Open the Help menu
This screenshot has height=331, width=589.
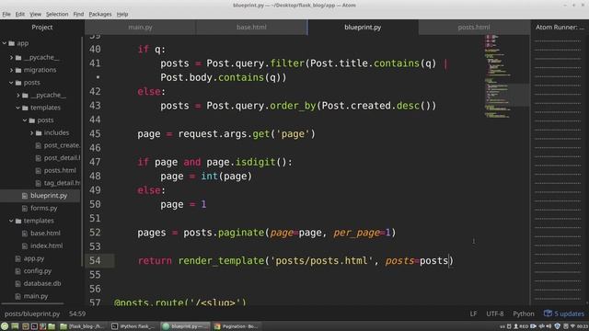(122, 15)
